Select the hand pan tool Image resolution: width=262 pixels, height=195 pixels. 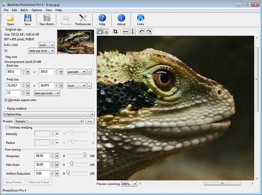(x=99, y=32)
